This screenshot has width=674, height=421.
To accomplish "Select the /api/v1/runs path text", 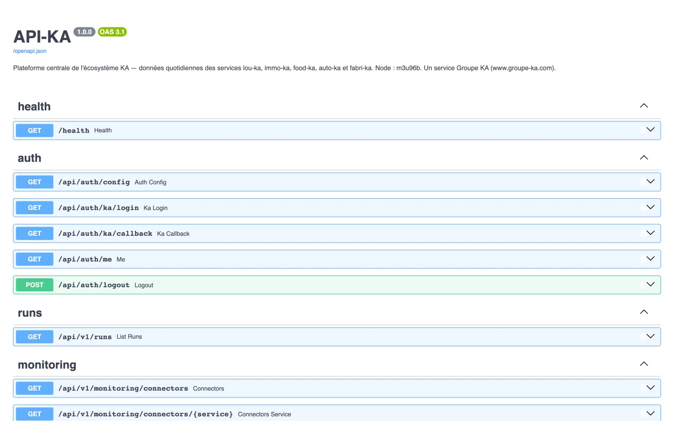I will point(85,337).
